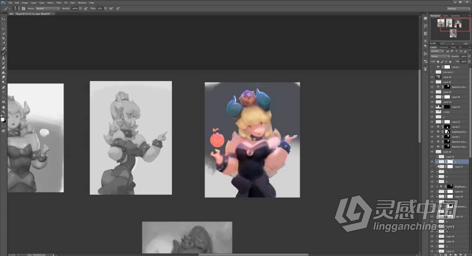
Task: Open the Character panel A icon
Action: 425,41
